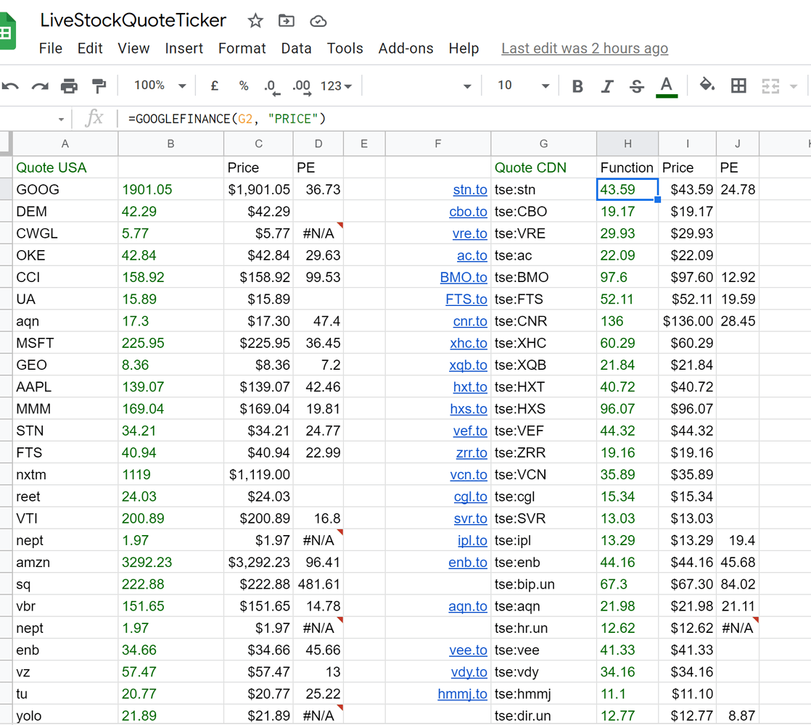Image resolution: width=811 pixels, height=725 pixels.
Task: Open the Tools menu
Action: [x=345, y=49]
